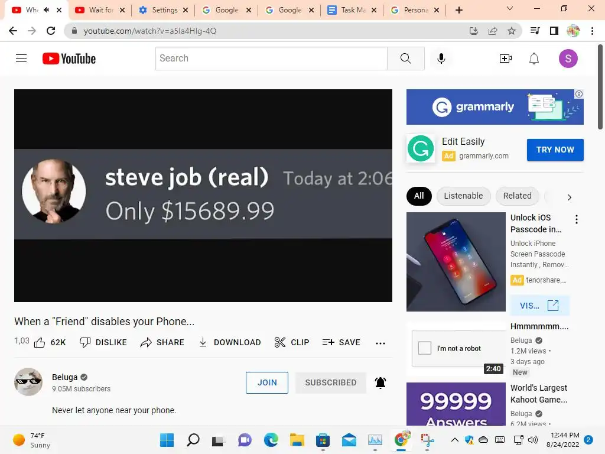605x454 pixels.
Task: Click the Visit button on tenorshare ad
Action: coord(539,306)
